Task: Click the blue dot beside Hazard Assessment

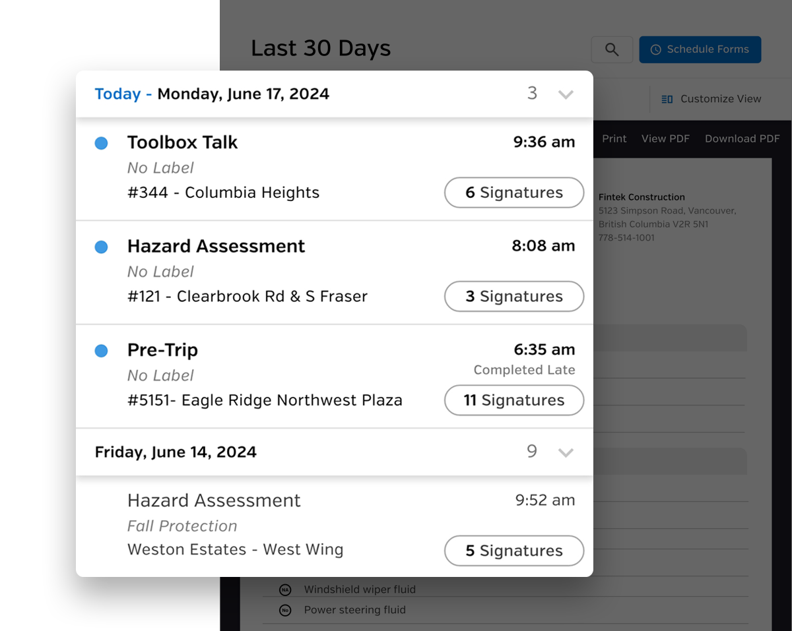Action: 101,247
